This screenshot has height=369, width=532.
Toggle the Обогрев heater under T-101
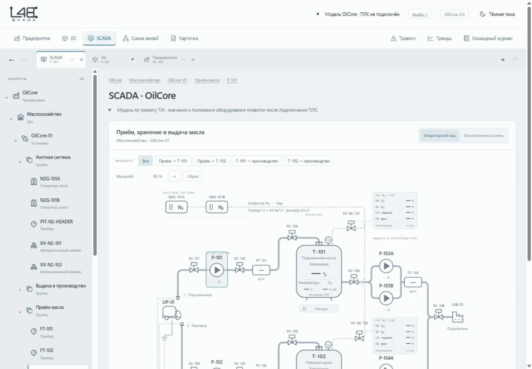[x=319, y=309]
